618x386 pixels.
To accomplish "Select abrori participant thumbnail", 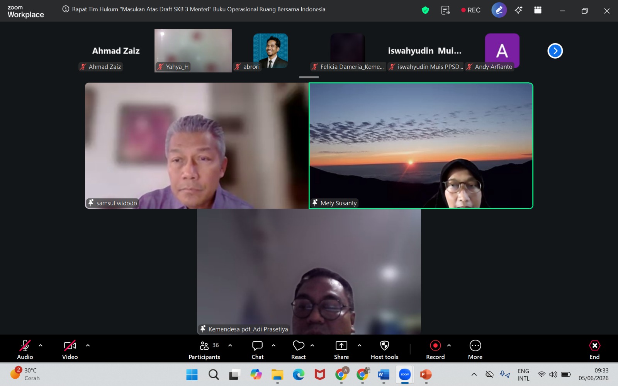I will 270,51.
